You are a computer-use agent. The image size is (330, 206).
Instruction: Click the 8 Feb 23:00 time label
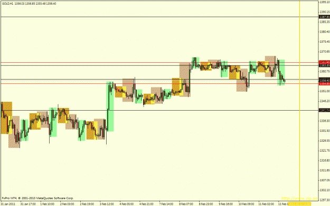pyautogui.click(x=206, y=204)
